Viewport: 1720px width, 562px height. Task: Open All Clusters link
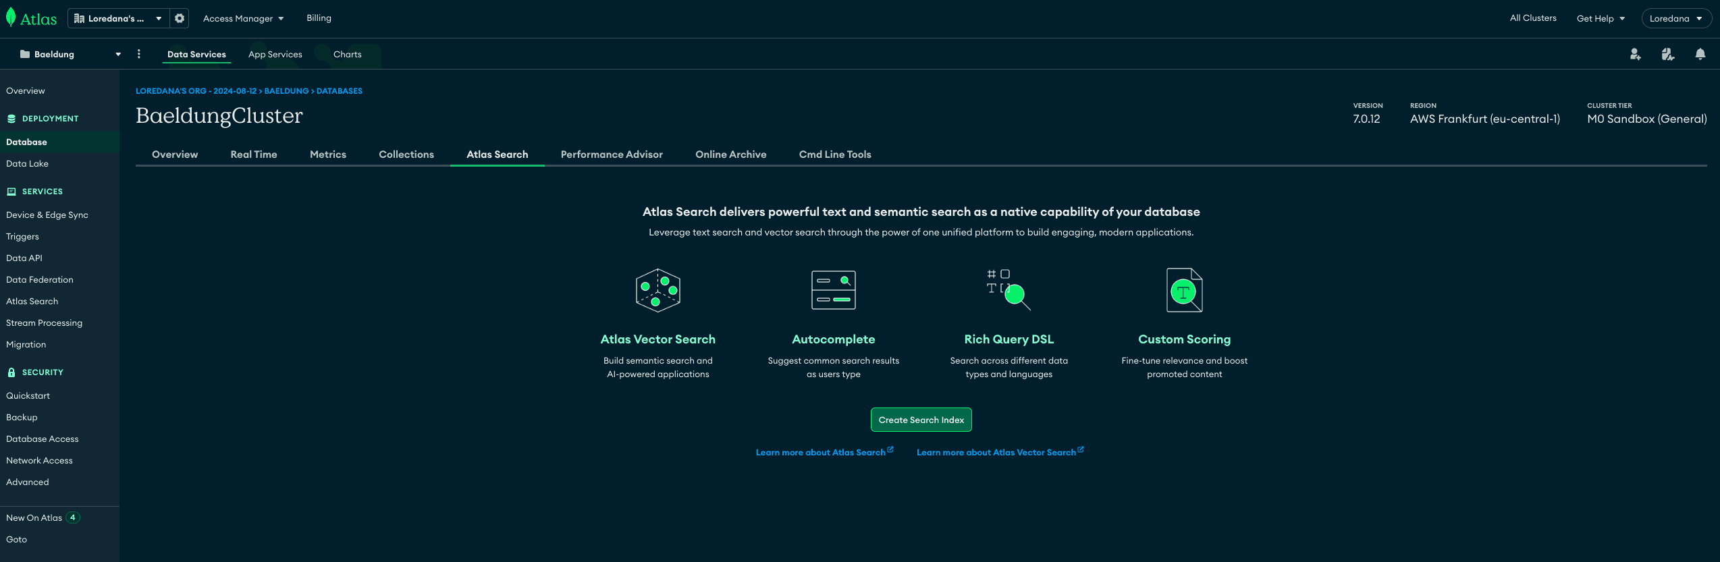(x=1533, y=18)
